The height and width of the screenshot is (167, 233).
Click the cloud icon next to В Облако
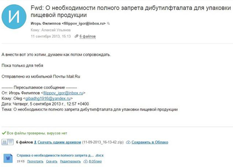coord(86,162)
